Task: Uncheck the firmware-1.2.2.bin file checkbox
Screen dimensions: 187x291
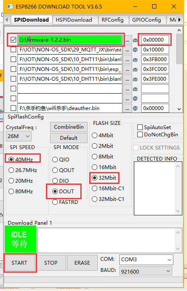Action: click(x=13, y=40)
